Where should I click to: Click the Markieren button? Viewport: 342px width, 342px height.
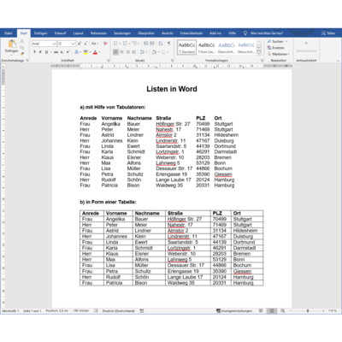279,54
